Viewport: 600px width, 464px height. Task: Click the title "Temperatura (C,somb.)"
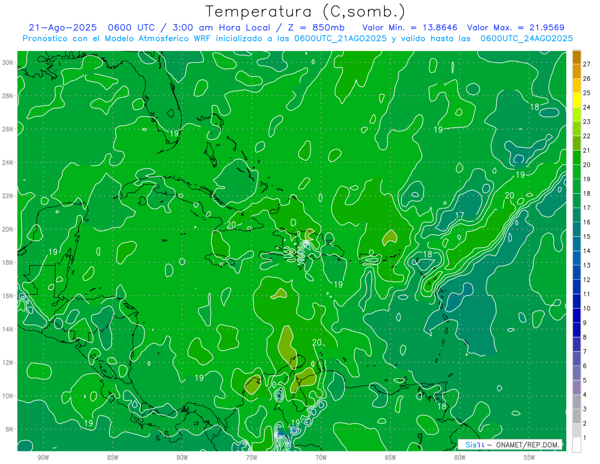(x=305, y=12)
